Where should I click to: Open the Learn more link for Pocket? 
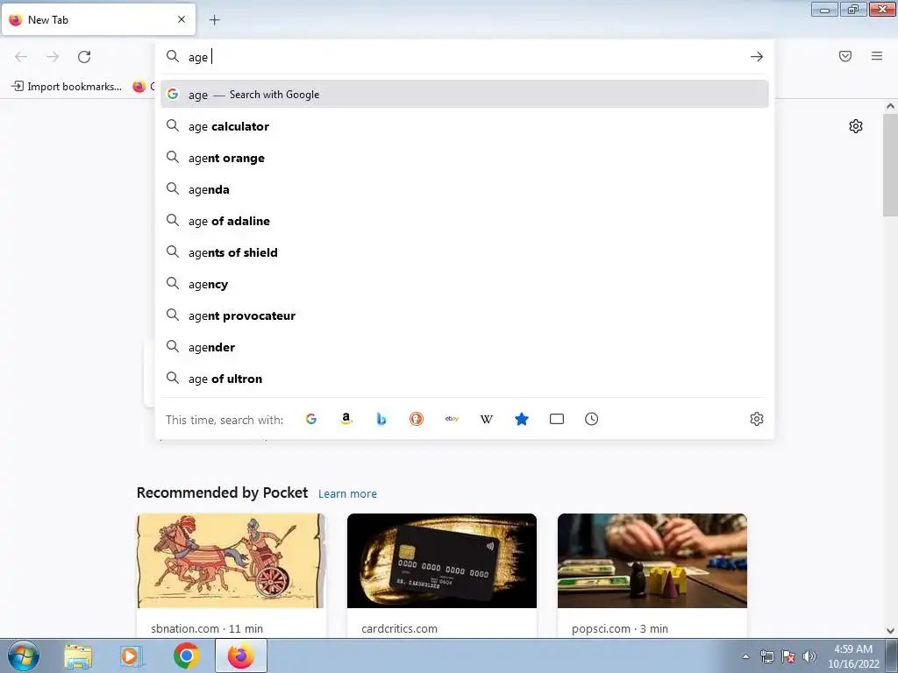347,493
